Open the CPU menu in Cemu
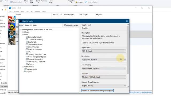The width and height of the screenshot is (171, 96). coord(27,11)
